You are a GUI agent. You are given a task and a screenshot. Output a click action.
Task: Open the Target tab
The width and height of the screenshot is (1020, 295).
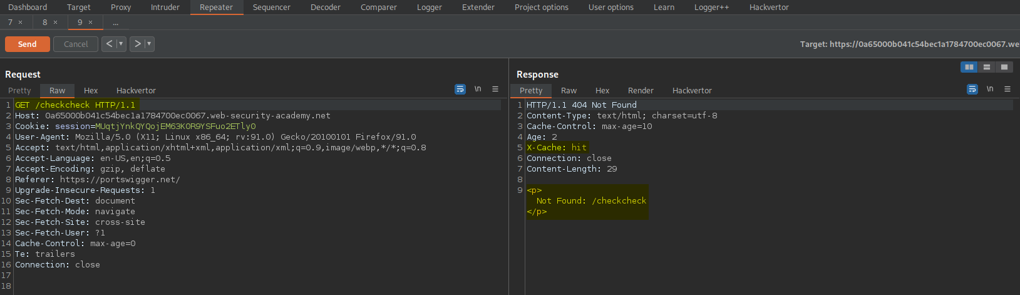(x=78, y=8)
